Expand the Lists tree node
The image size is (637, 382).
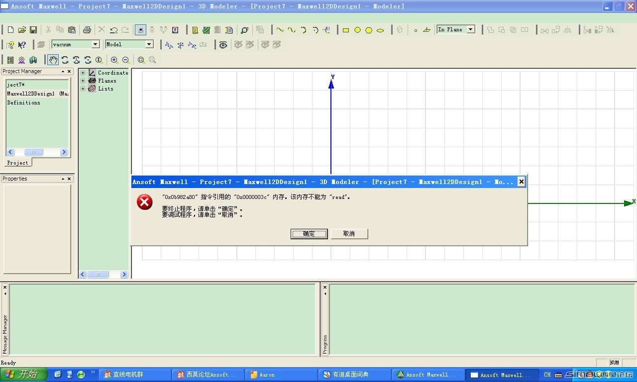[x=83, y=89]
